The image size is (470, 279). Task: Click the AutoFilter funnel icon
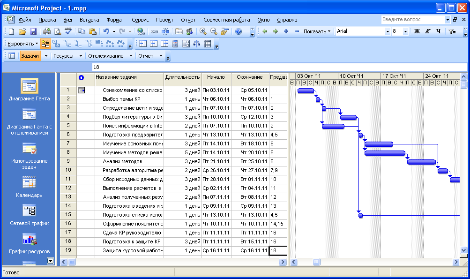[452, 31]
